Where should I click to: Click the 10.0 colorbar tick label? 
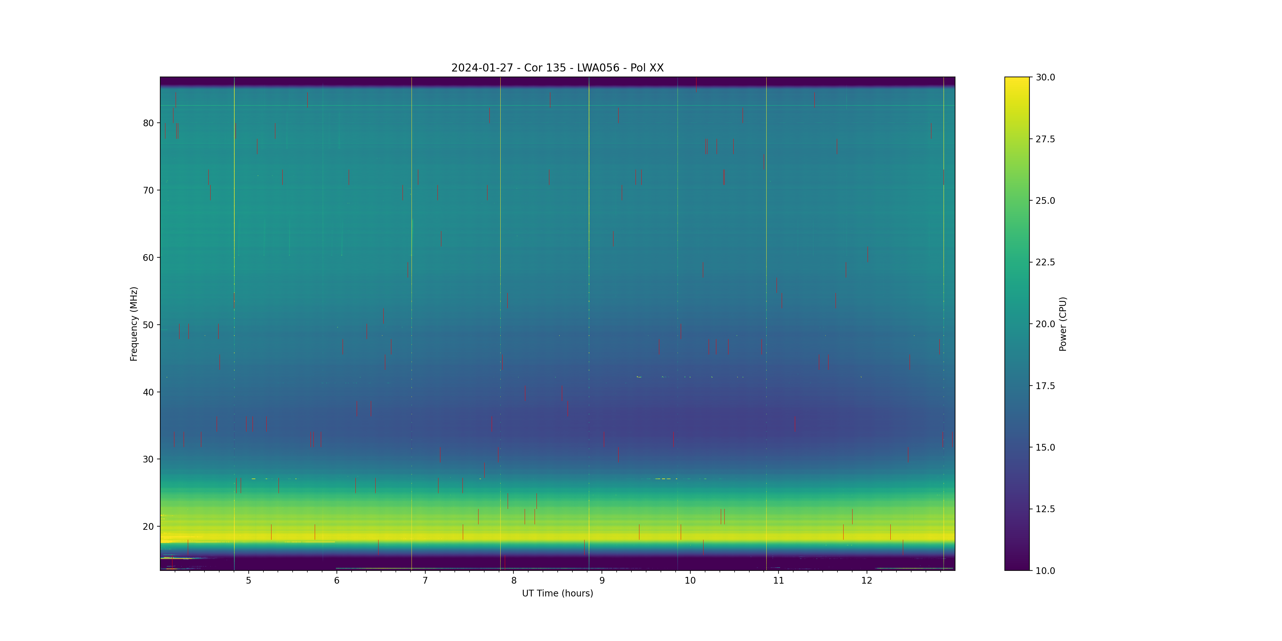point(1045,571)
